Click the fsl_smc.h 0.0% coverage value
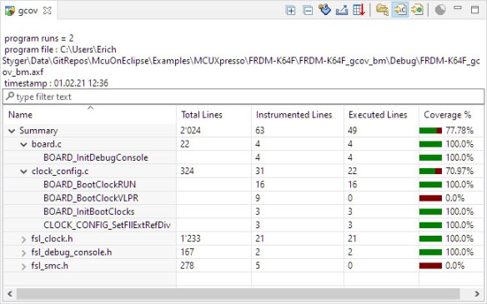487x304 pixels. point(454,266)
